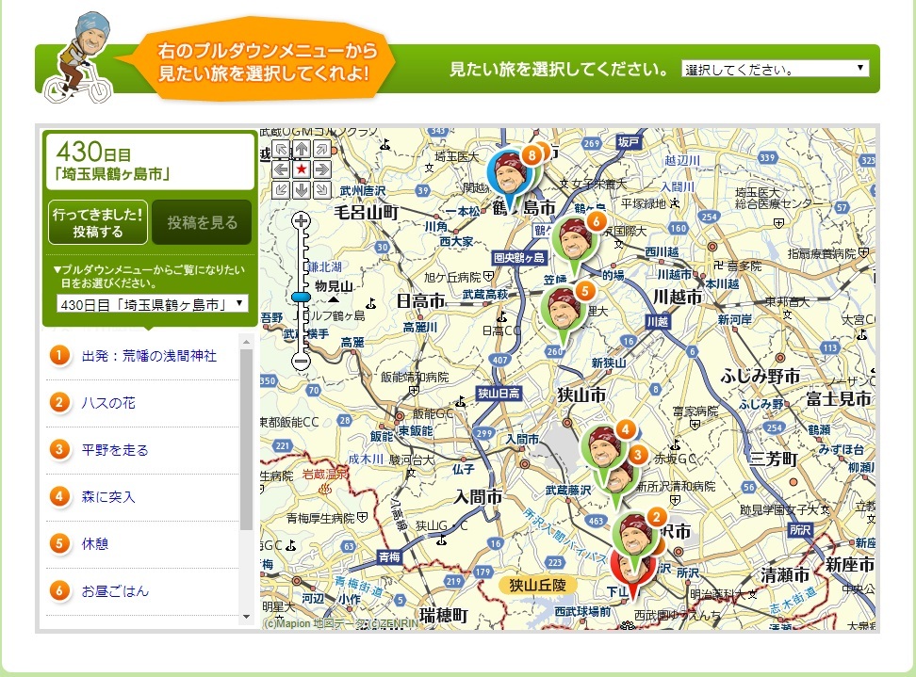Zoom out with the minus button

tap(302, 360)
